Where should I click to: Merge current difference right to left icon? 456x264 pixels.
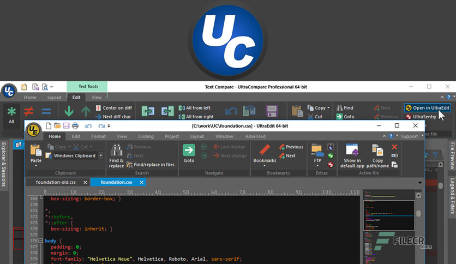click(x=167, y=111)
